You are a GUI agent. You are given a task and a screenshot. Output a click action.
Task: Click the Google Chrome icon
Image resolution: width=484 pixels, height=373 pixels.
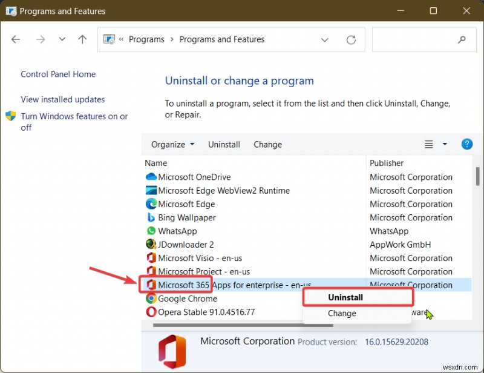tap(151, 298)
